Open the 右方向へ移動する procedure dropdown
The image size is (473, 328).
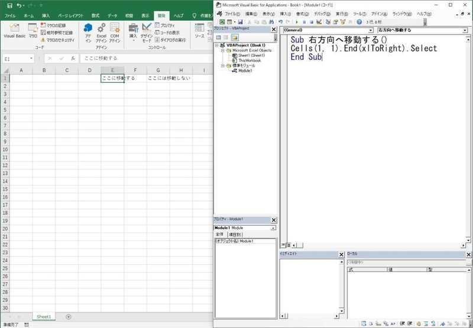tap(465, 30)
